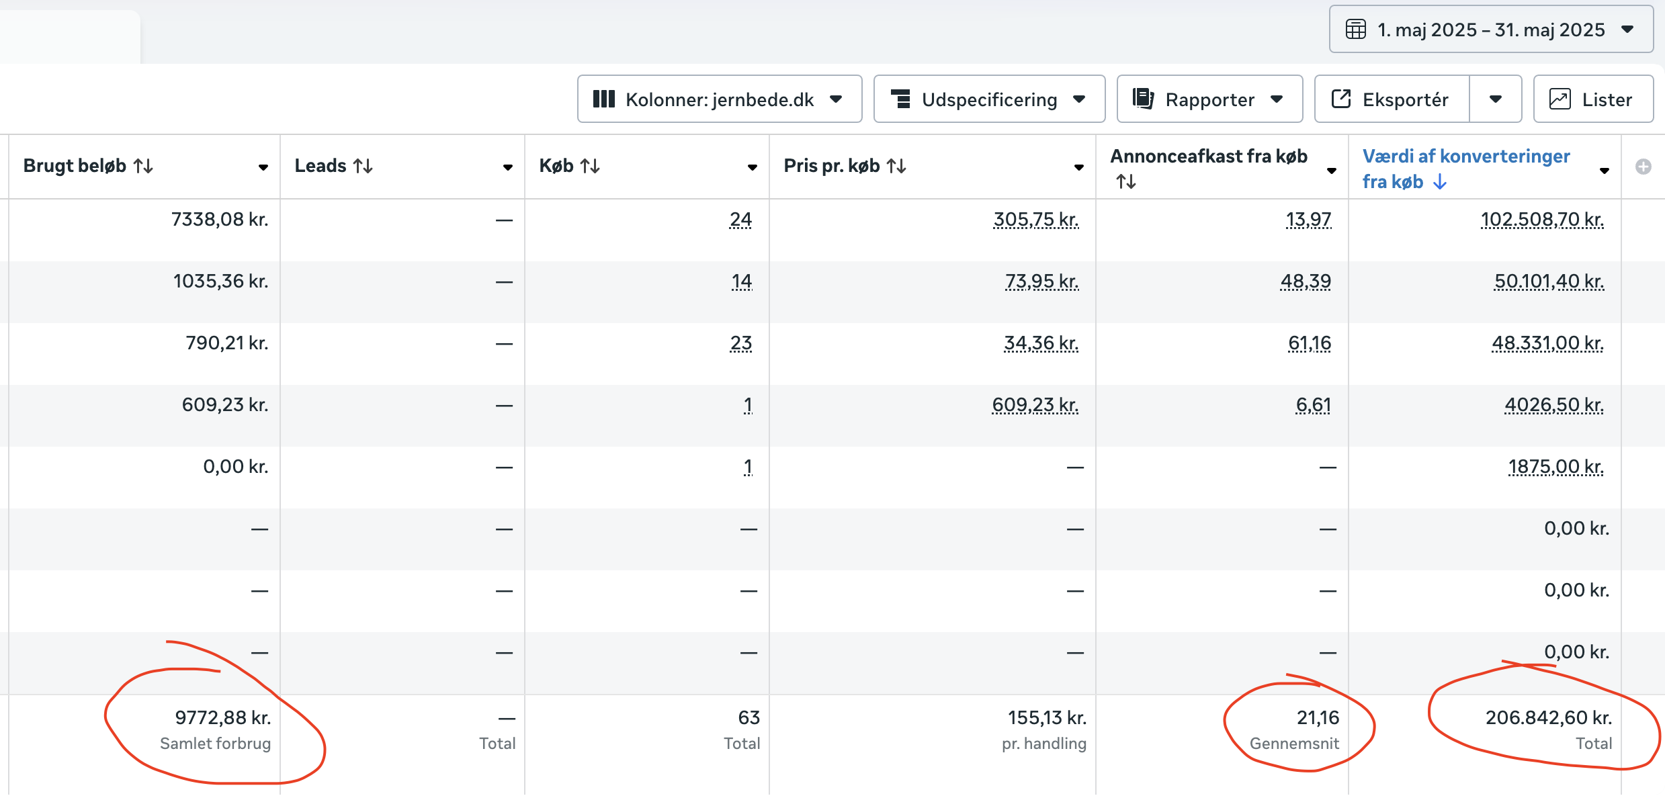Click sort arrows next to Leads

(x=364, y=166)
